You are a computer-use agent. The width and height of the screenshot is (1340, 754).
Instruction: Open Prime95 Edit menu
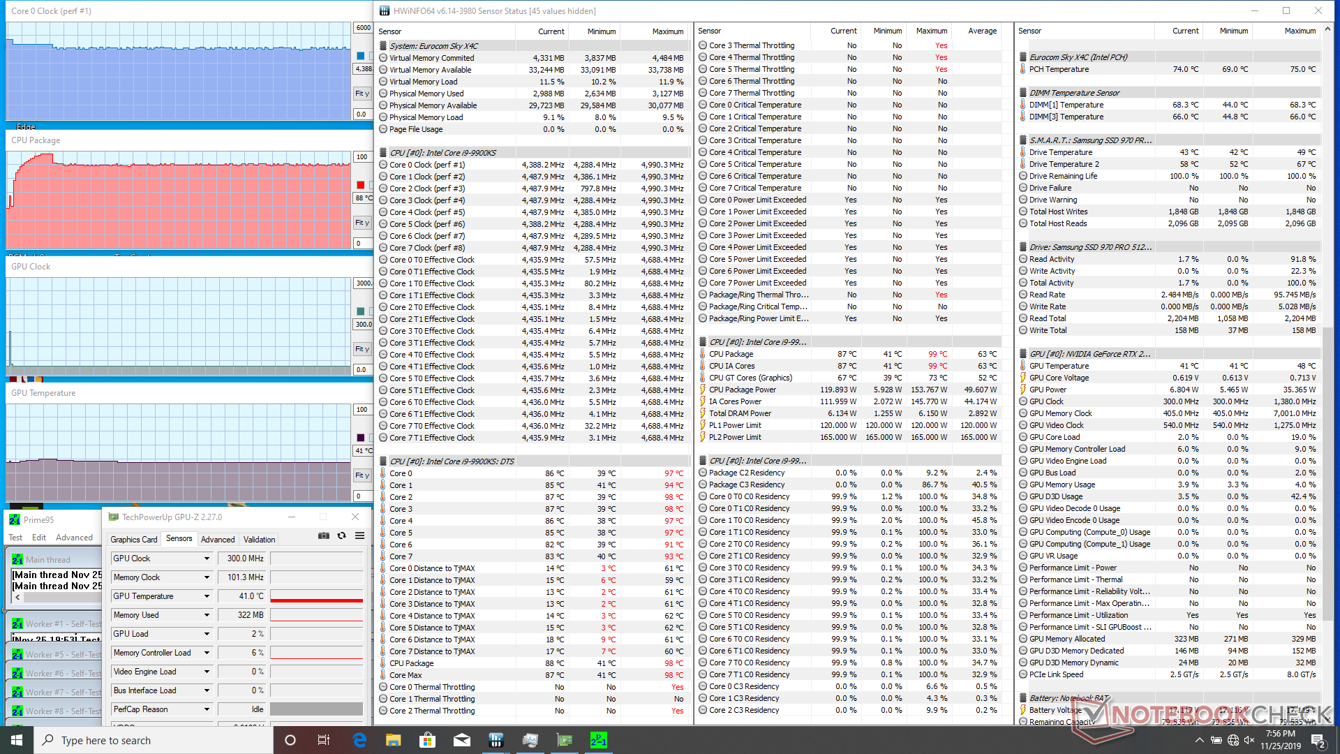39,538
